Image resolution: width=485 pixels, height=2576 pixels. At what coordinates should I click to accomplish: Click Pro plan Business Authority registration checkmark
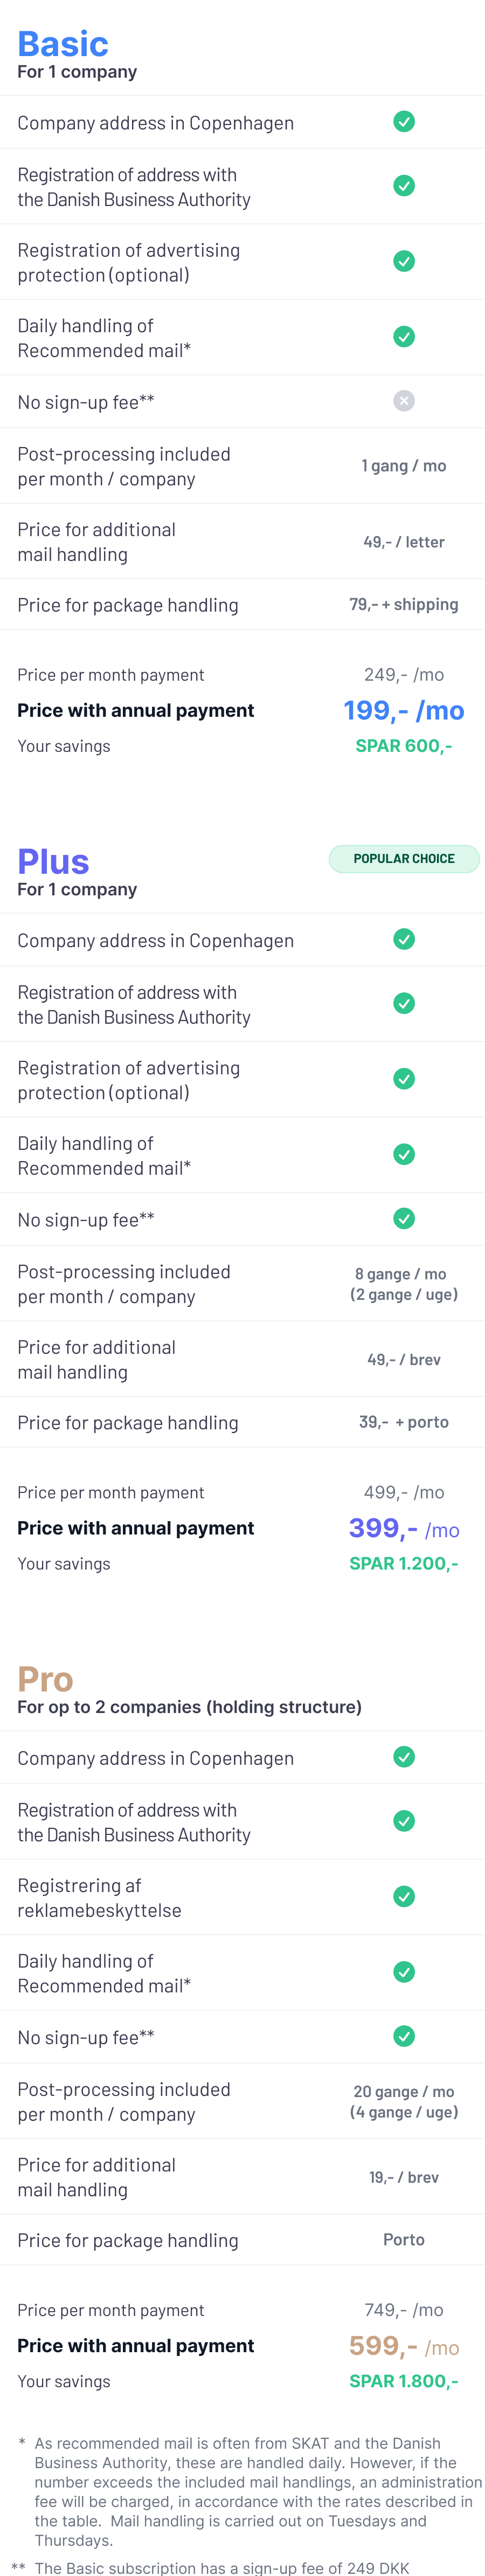404,1821
